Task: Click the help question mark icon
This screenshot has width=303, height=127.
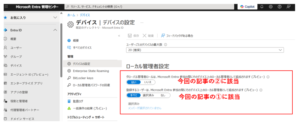Action: pos(279,6)
